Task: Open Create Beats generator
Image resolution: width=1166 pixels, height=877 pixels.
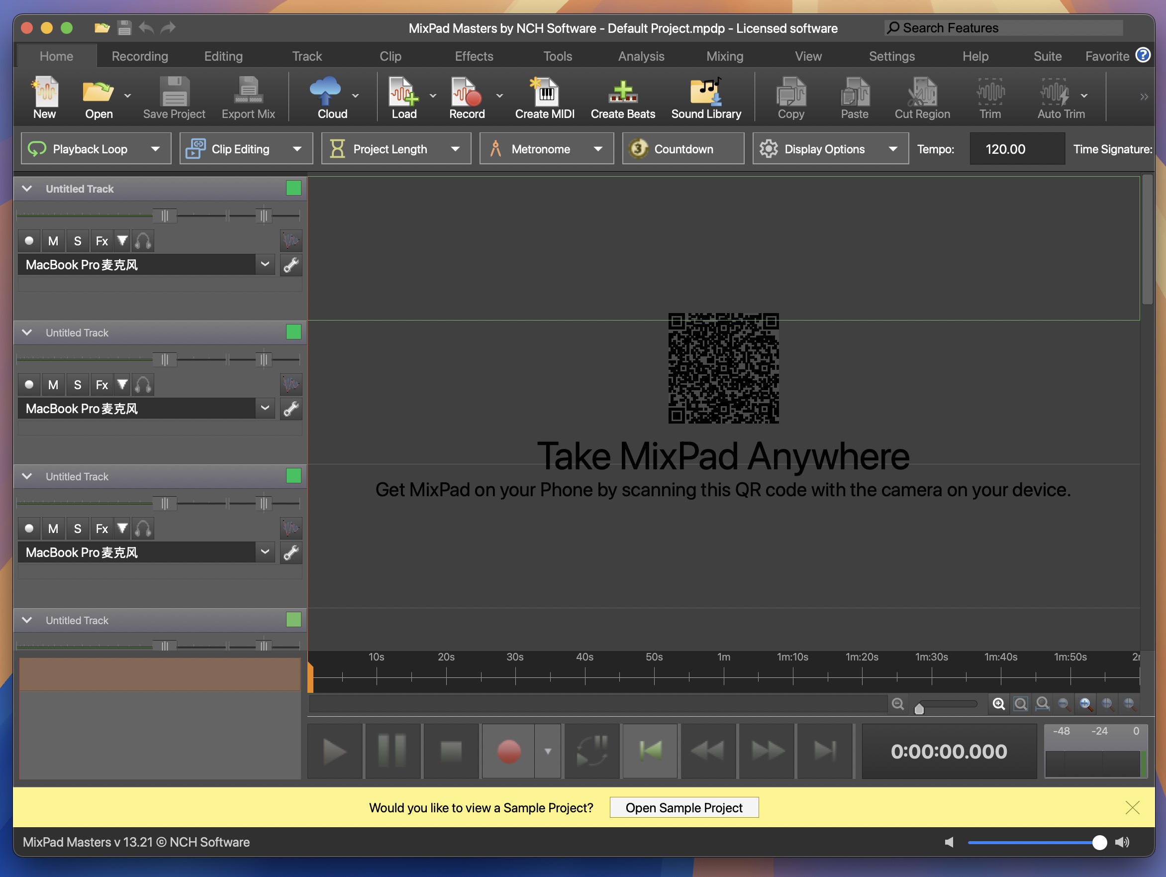Action: tap(622, 98)
